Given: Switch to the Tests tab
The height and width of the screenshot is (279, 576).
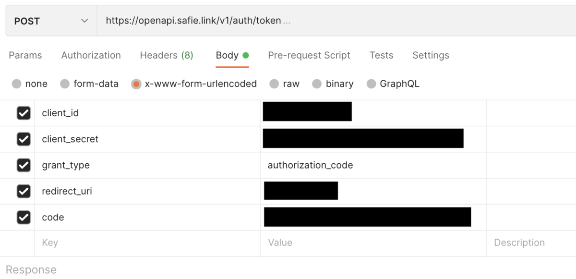Looking at the screenshot, I should 382,55.
